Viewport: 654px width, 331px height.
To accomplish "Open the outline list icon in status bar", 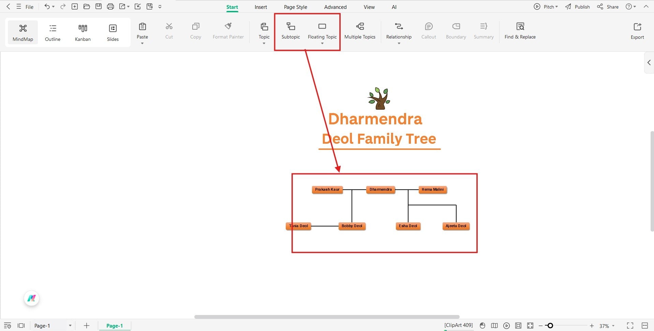I will coord(8,326).
